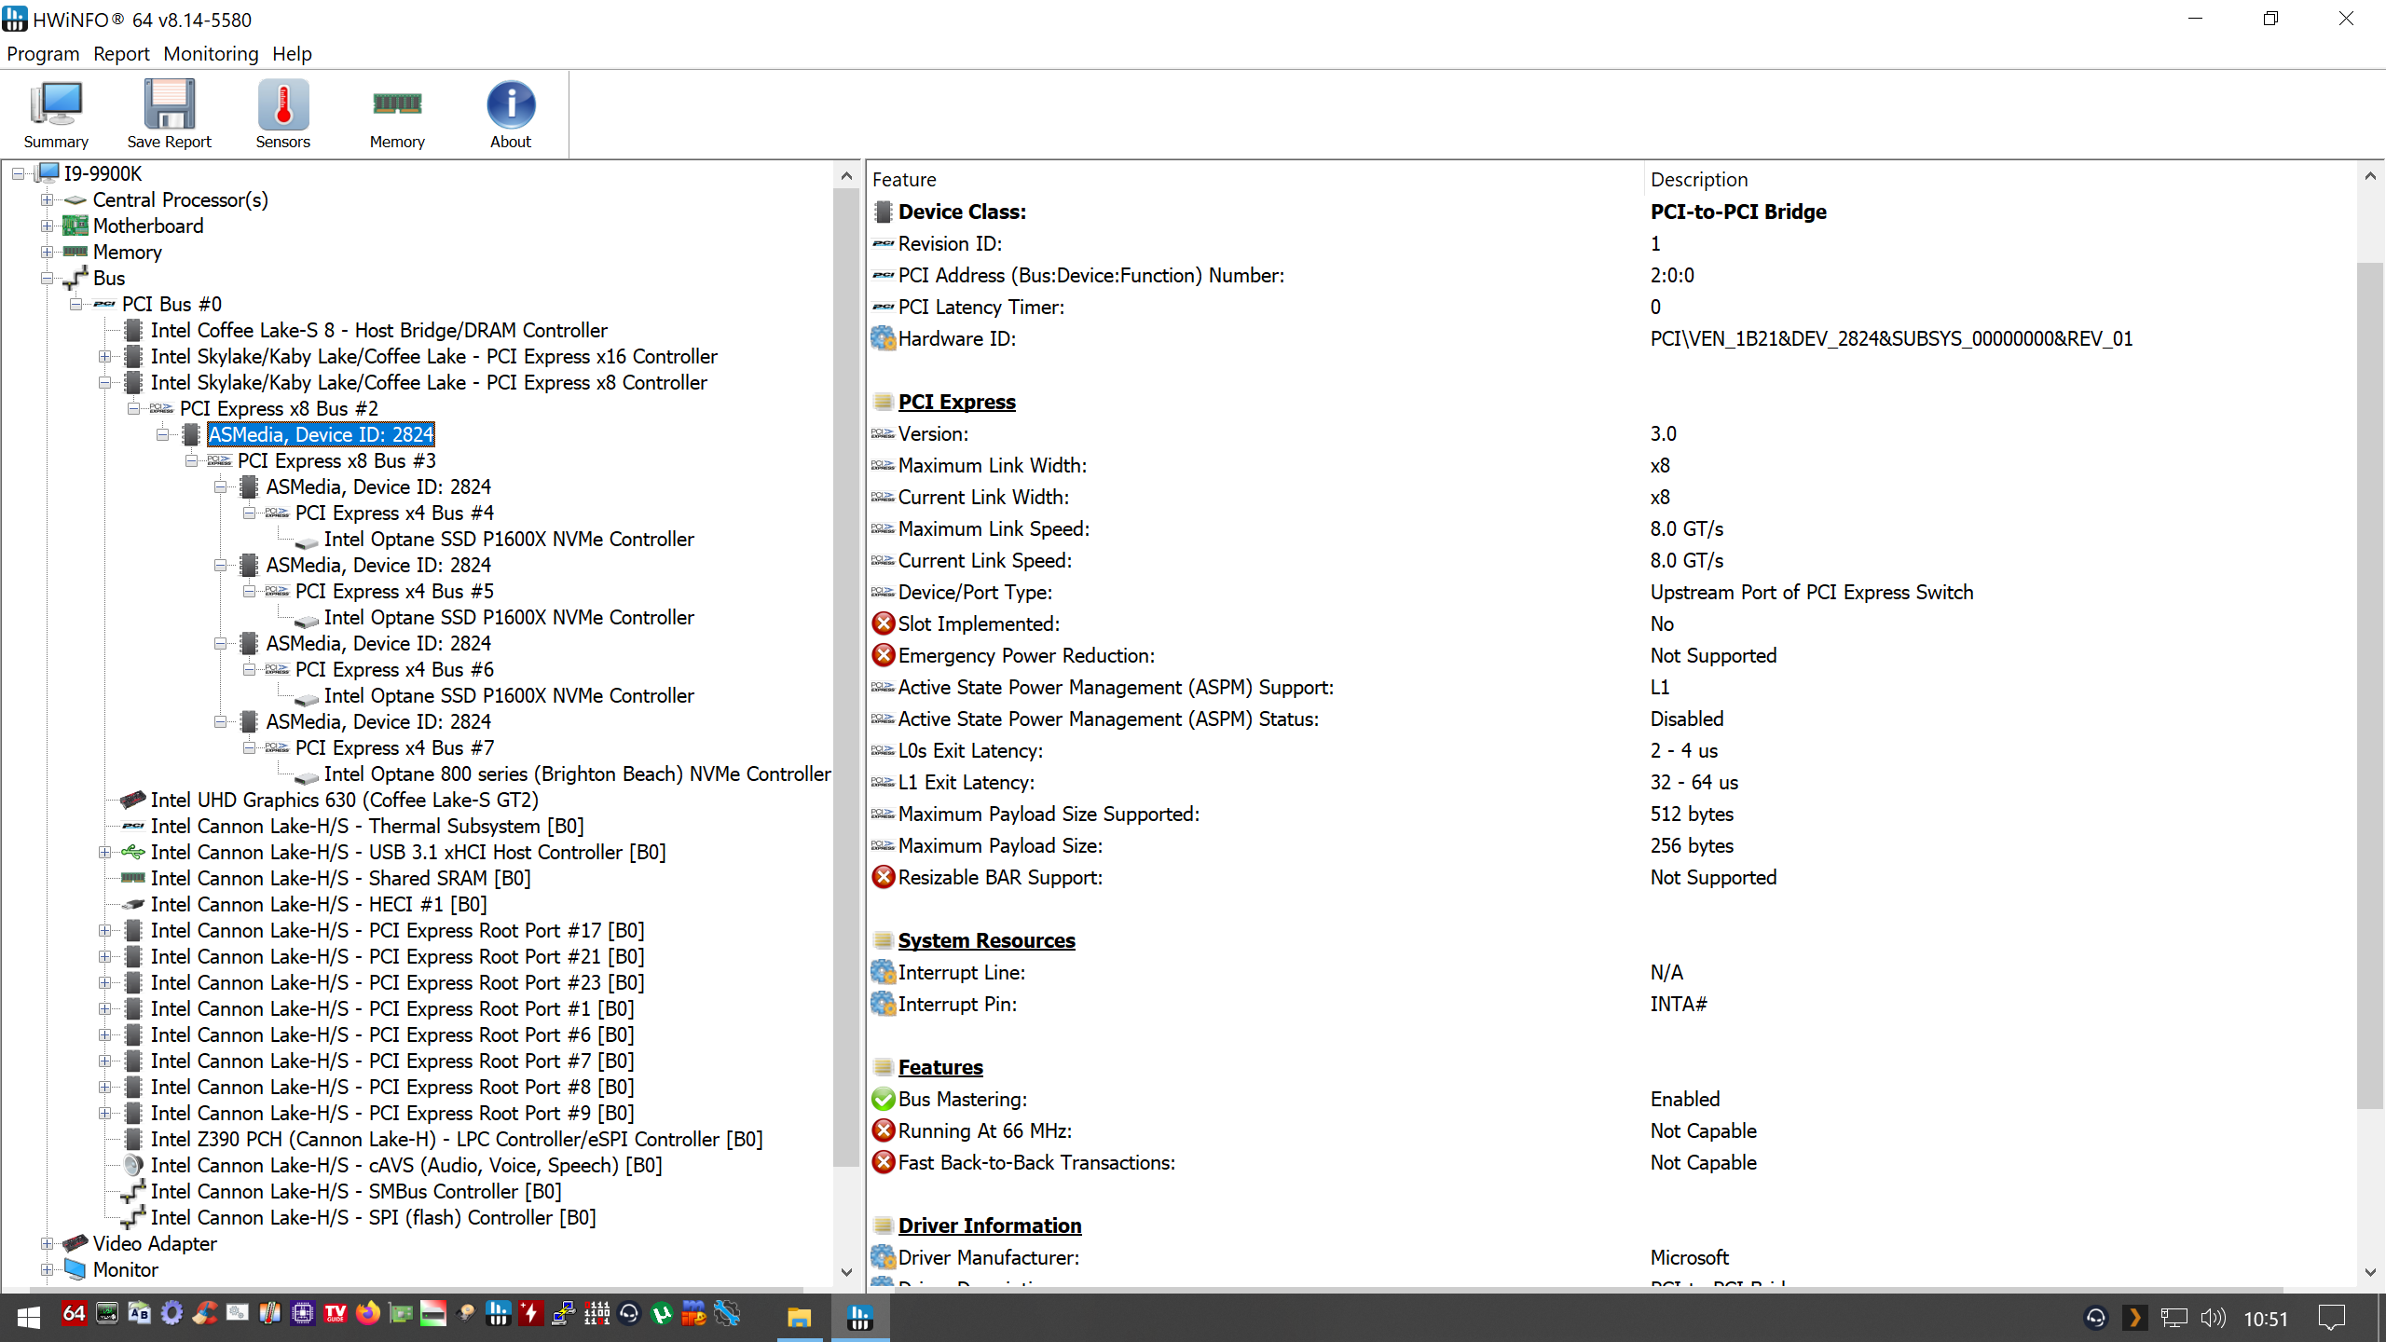This screenshot has width=2386, height=1342.
Task: Select Optane P1600X under Bus #4
Action: (x=509, y=539)
